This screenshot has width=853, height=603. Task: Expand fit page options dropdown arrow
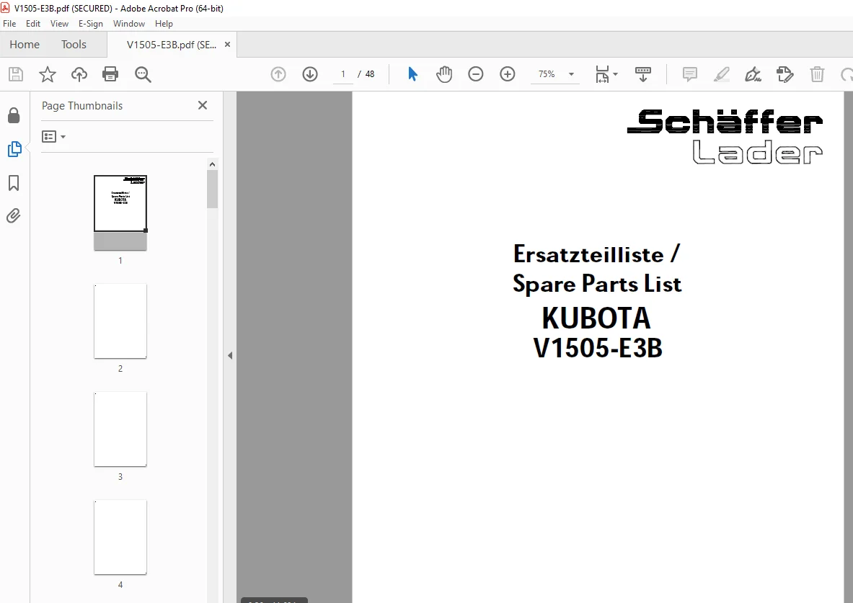tap(615, 74)
